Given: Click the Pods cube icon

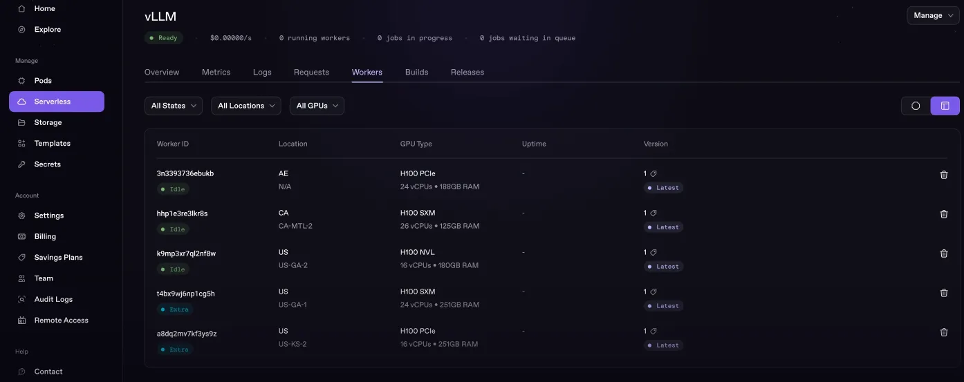Looking at the screenshot, I should tap(21, 81).
